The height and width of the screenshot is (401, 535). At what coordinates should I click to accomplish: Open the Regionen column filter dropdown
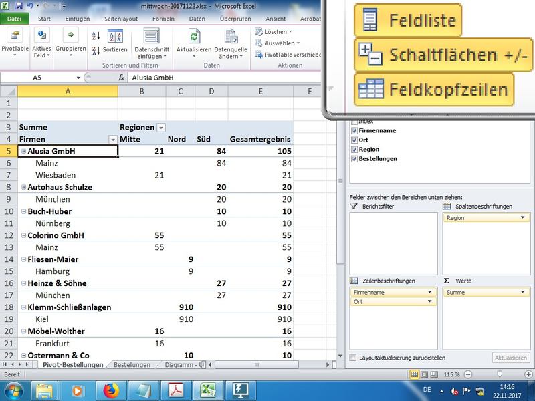pos(161,128)
